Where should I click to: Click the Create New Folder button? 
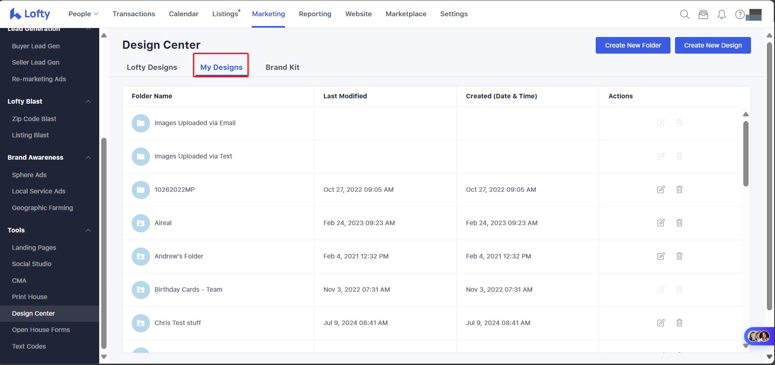click(x=633, y=46)
